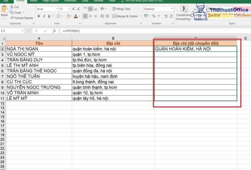The height and width of the screenshot is (170, 251).
Task: Open Font dialog launcher
Action: tap(80, 23)
